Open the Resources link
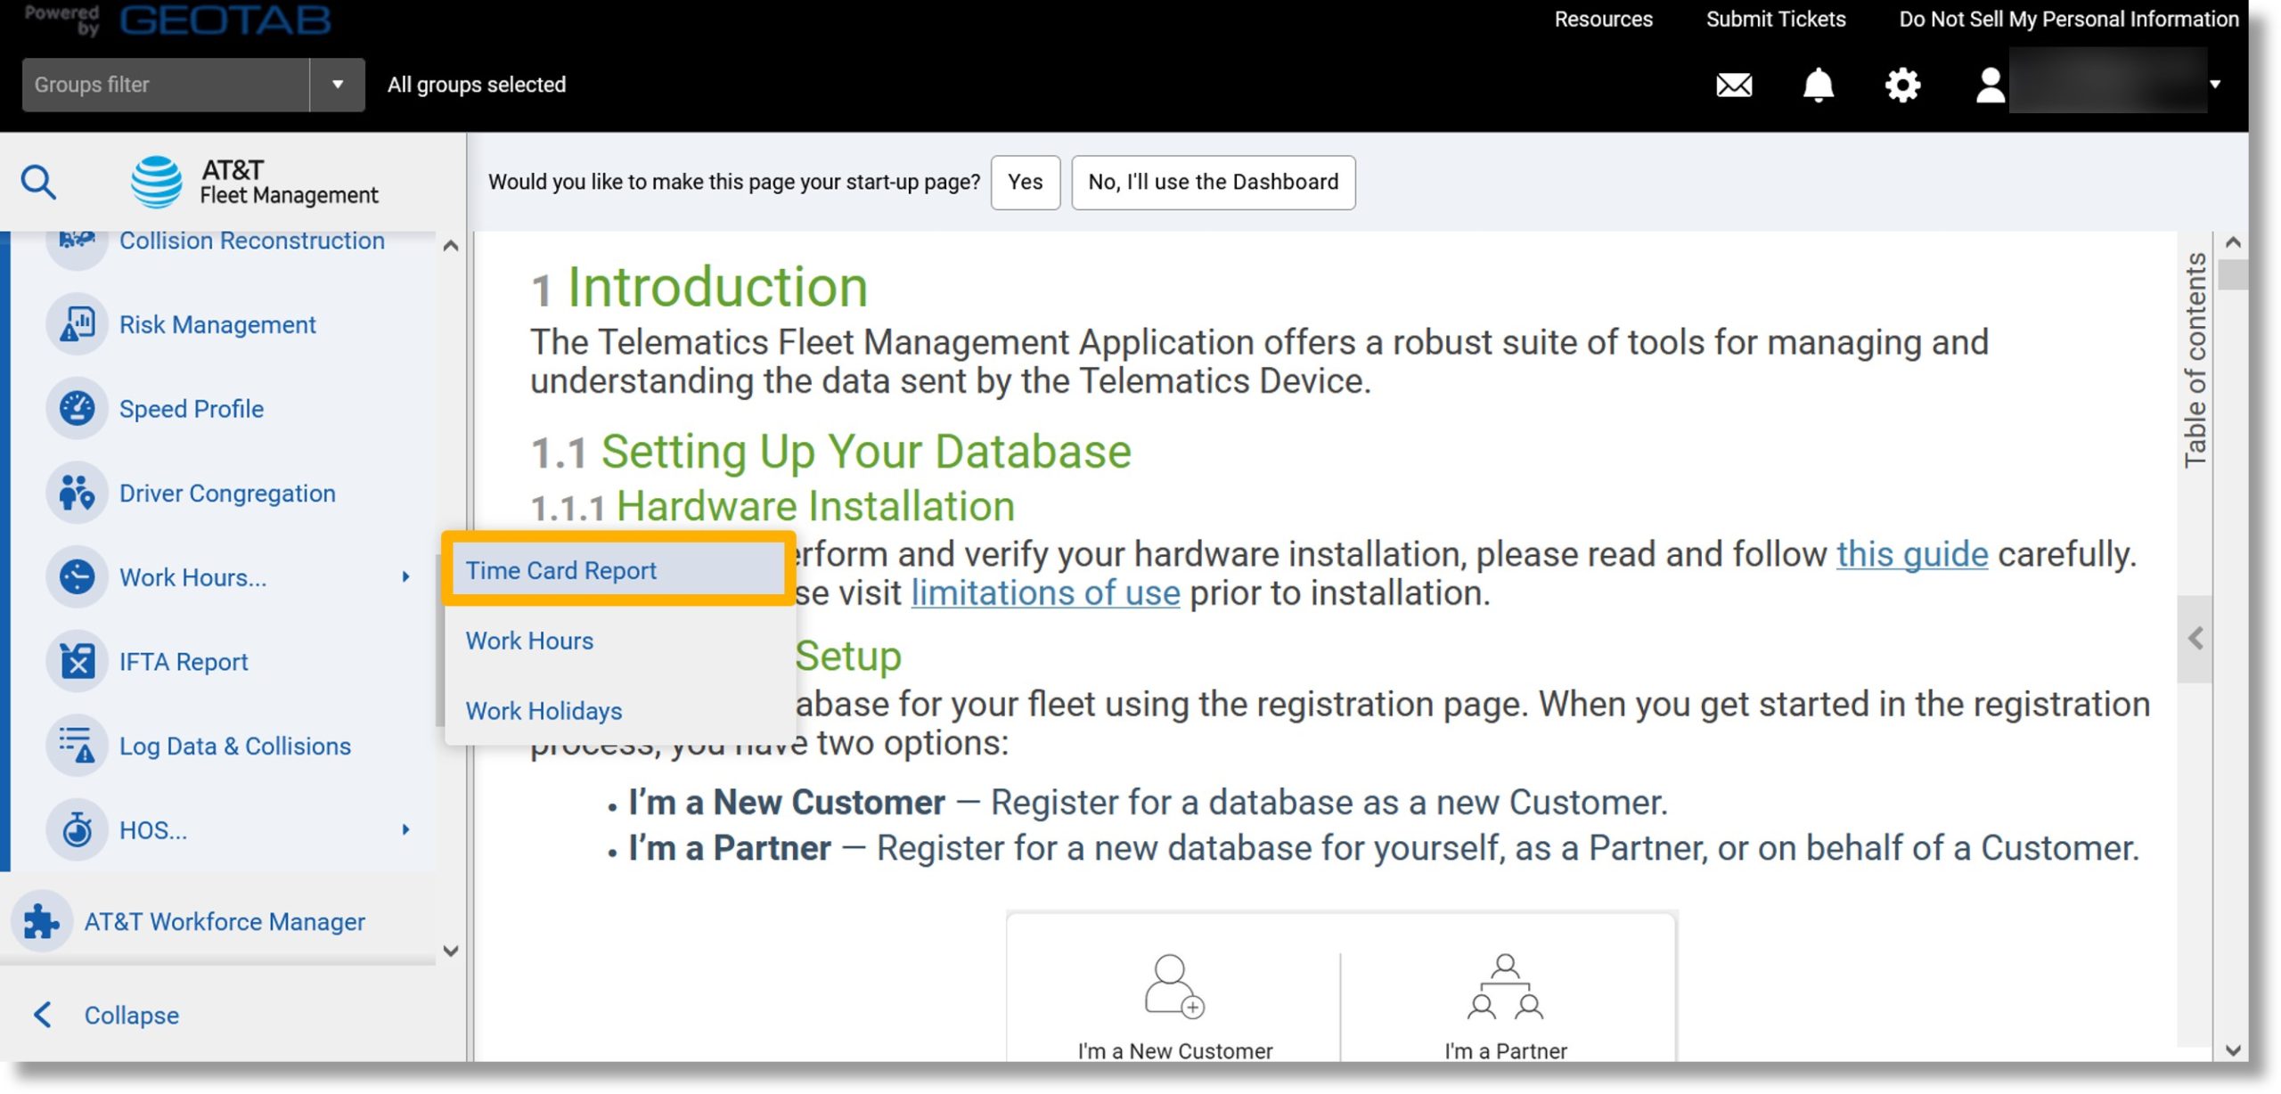Screen dimensions: 2281x1094 [x=1603, y=19]
